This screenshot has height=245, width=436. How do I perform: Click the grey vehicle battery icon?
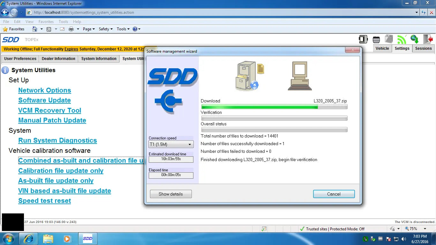389,39
